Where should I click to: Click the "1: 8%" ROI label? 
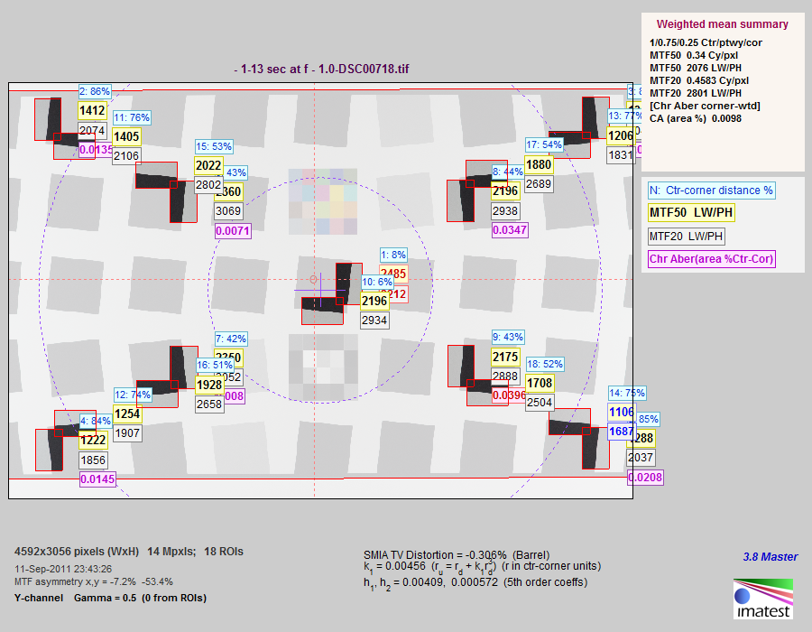(393, 255)
